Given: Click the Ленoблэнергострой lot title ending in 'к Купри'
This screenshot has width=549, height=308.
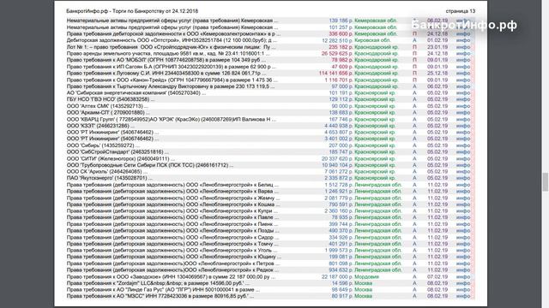Looking at the screenshot, I should coord(172,211).
